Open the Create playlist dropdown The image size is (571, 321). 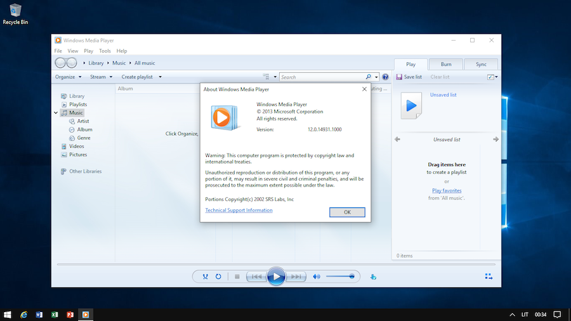pyautogui.click(x=141, y=77)
